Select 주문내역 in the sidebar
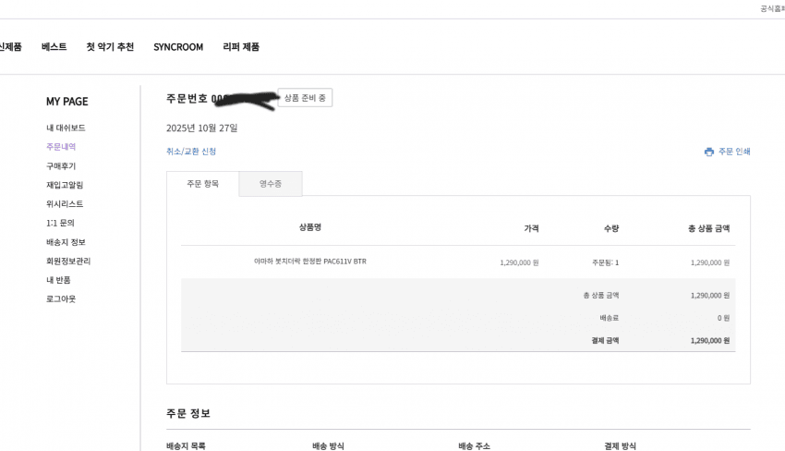 pos(61,147)
